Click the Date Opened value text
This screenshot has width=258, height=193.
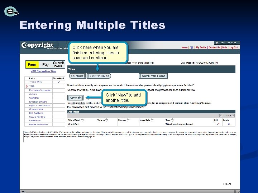click(207, 63)
